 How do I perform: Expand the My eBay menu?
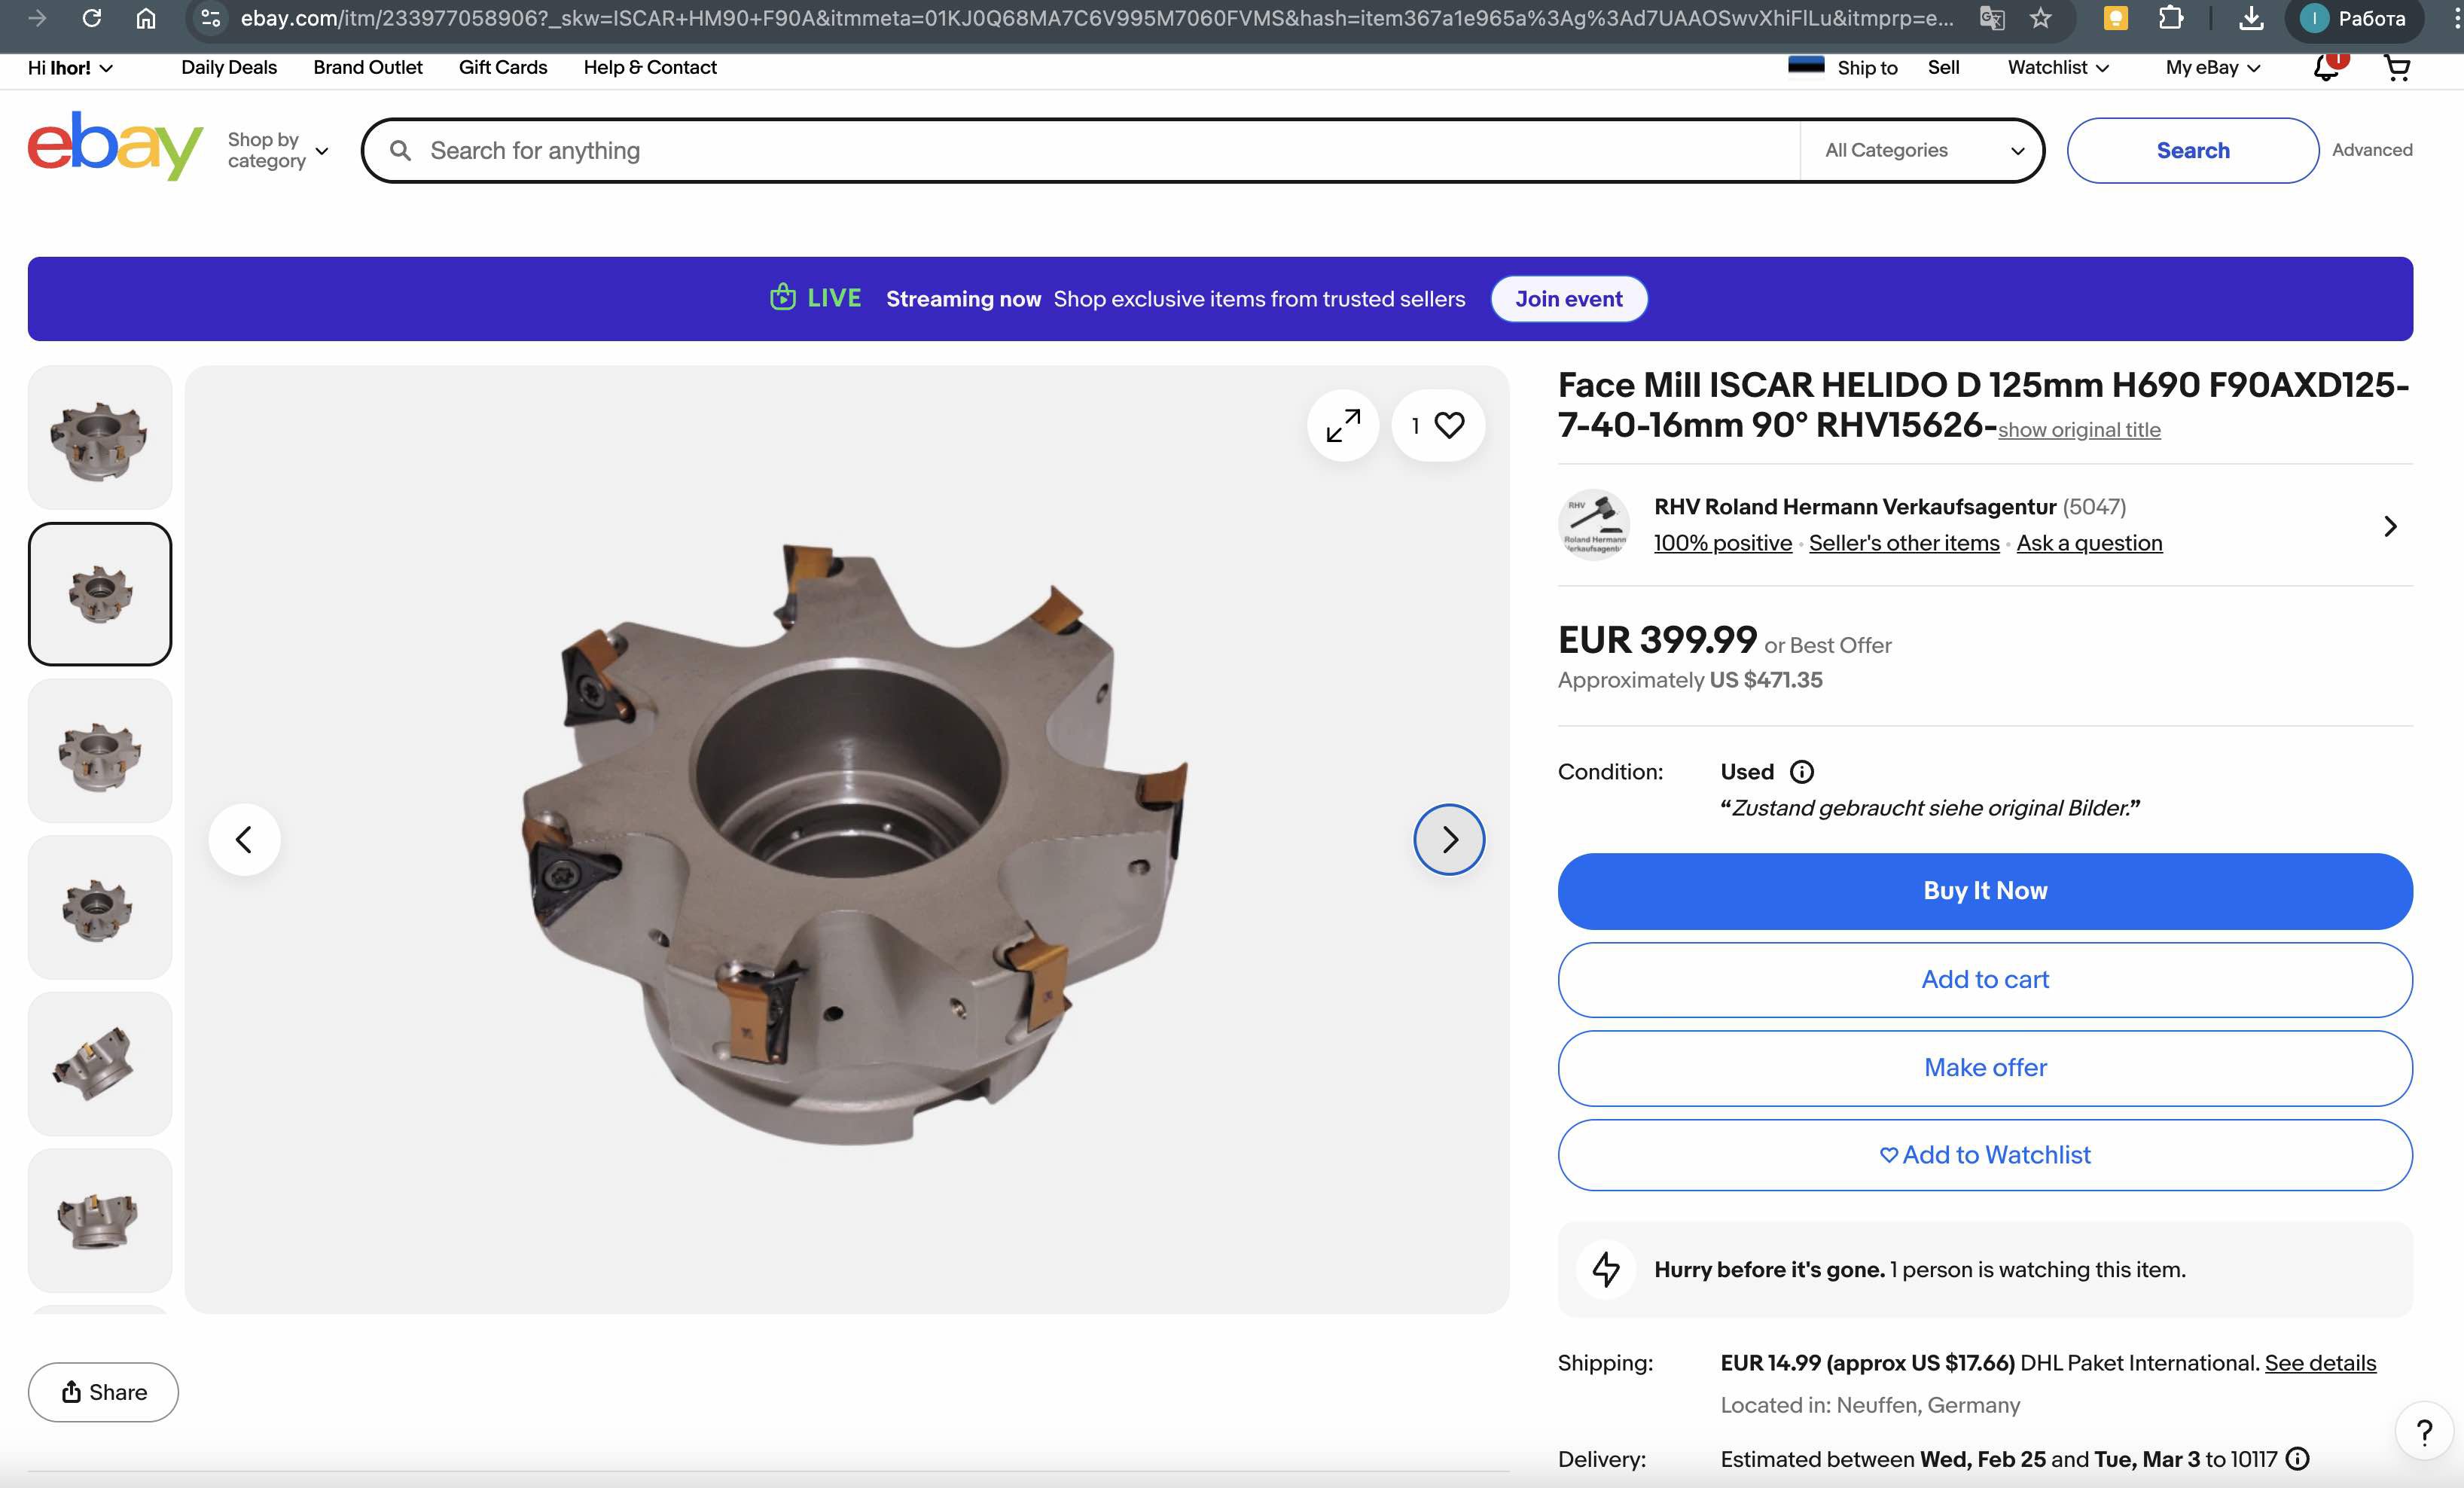(x=2212, y=68)
